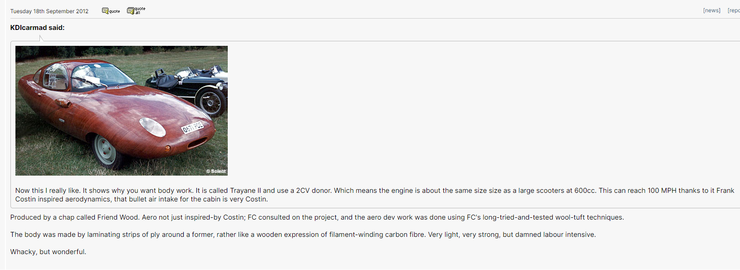Click the speech bubble pointer on quote box
This screenshot has height=270, width=740.
coord(41,38)
